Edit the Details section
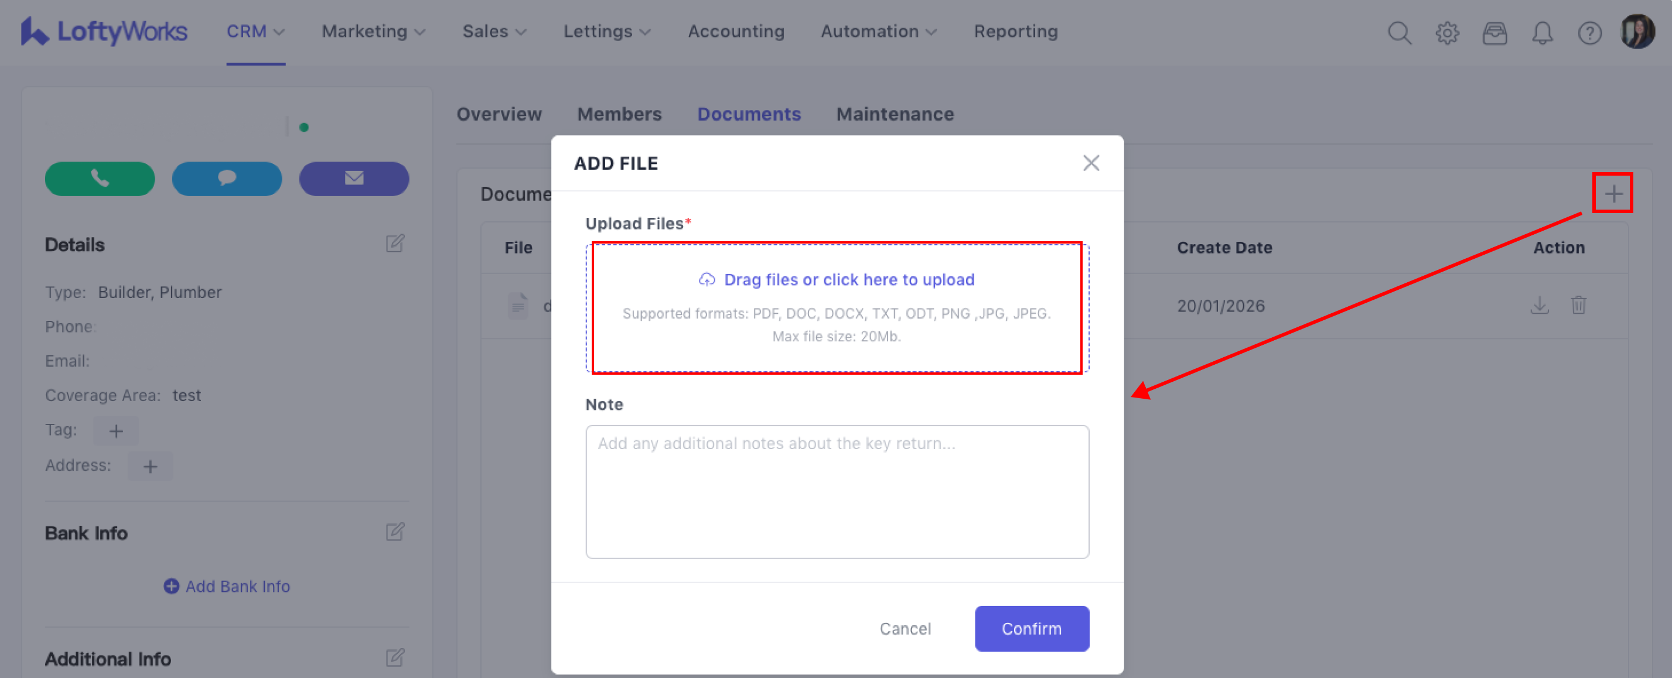The image size is (1672, 678). 395,244
